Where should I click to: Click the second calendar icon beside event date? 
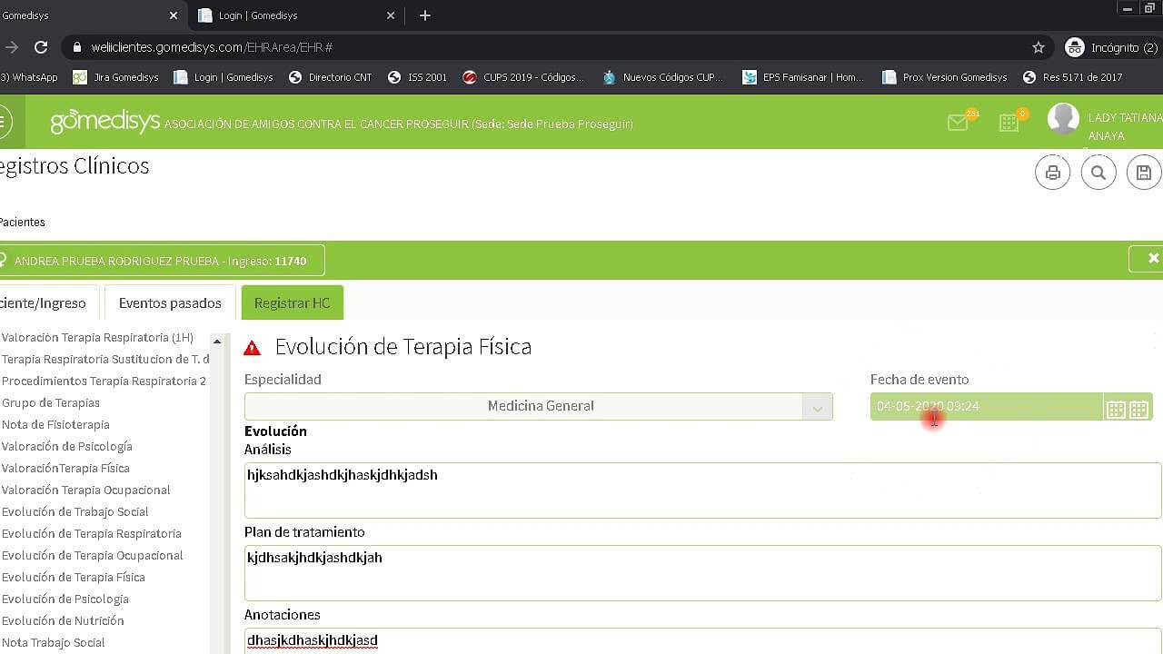click(1139, 409)
